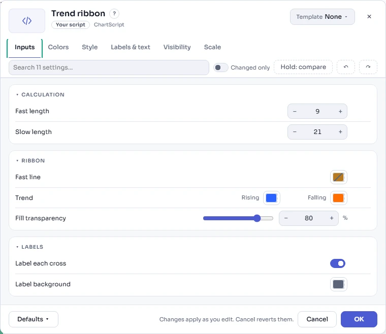Decrease Slow length with minus

295,132
